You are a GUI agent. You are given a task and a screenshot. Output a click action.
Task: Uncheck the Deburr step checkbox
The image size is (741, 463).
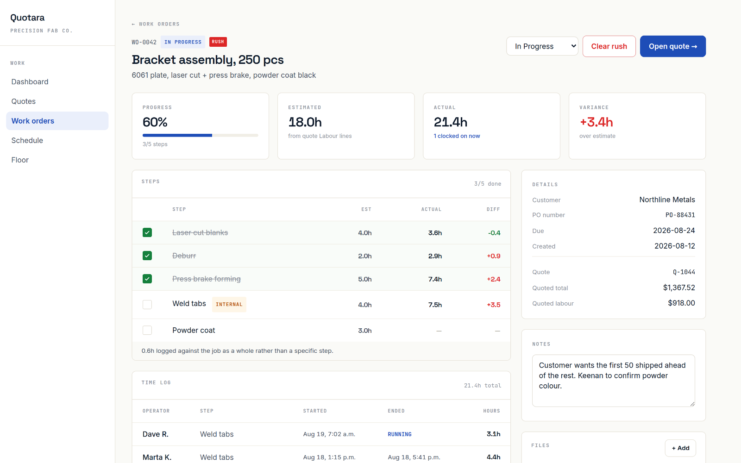coord(147,256)
